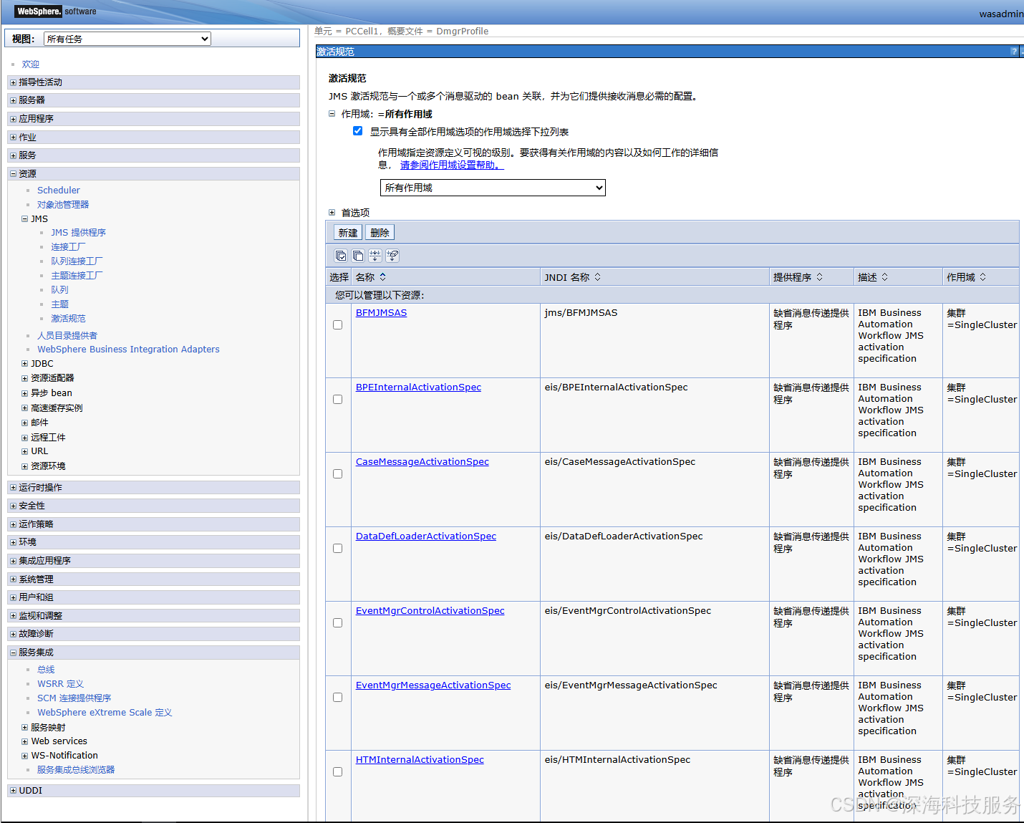1024x823 pixels.
Task: Open the EventMgrControlActivationSpec link
Action: coord(430,611)
